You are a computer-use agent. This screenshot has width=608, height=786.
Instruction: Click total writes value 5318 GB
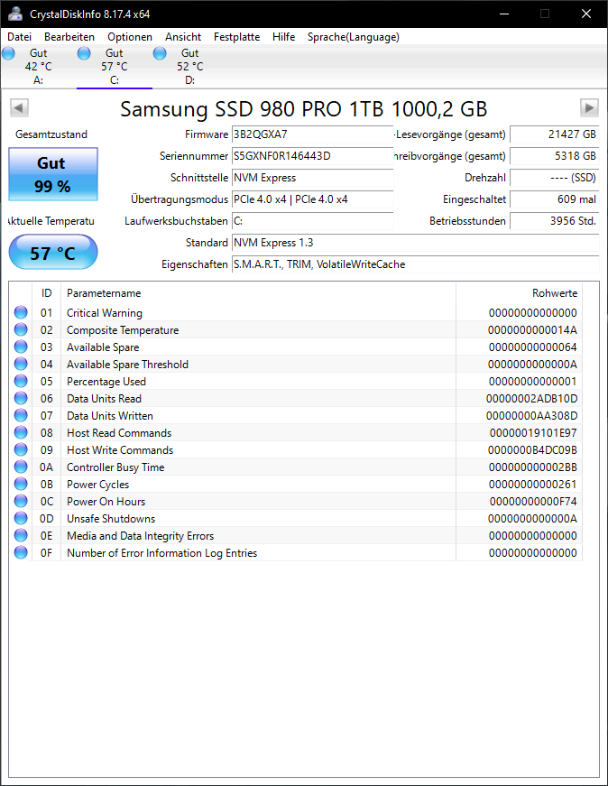coord(555,156)
